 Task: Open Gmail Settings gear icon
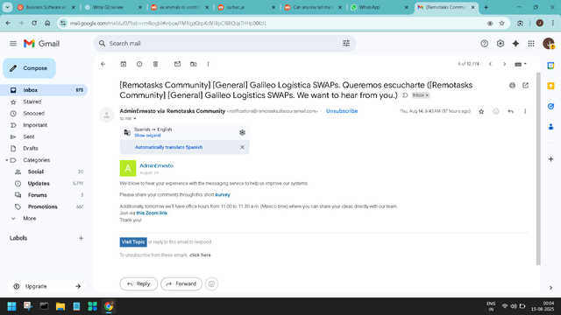click(501, 44)
